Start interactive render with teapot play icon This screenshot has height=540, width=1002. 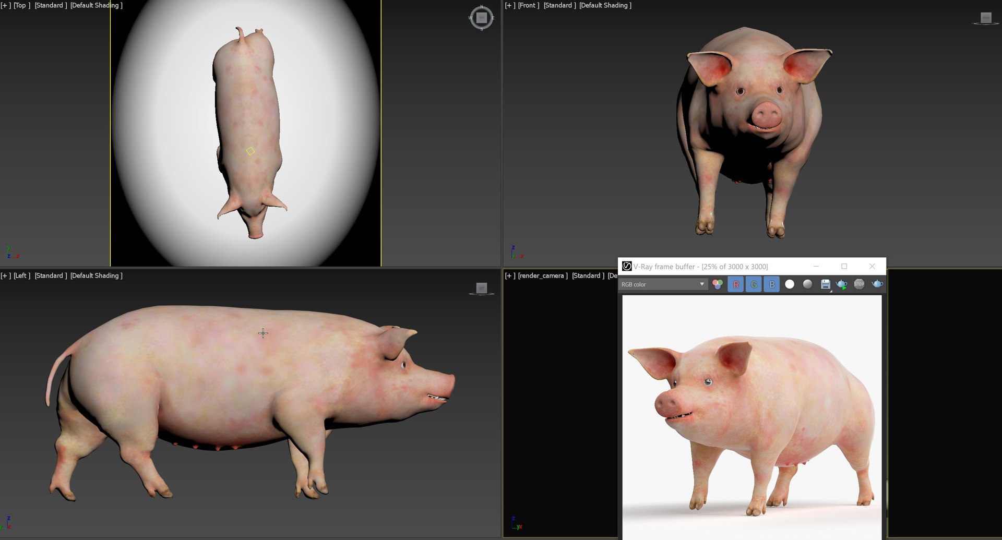[x=842, y=284]
